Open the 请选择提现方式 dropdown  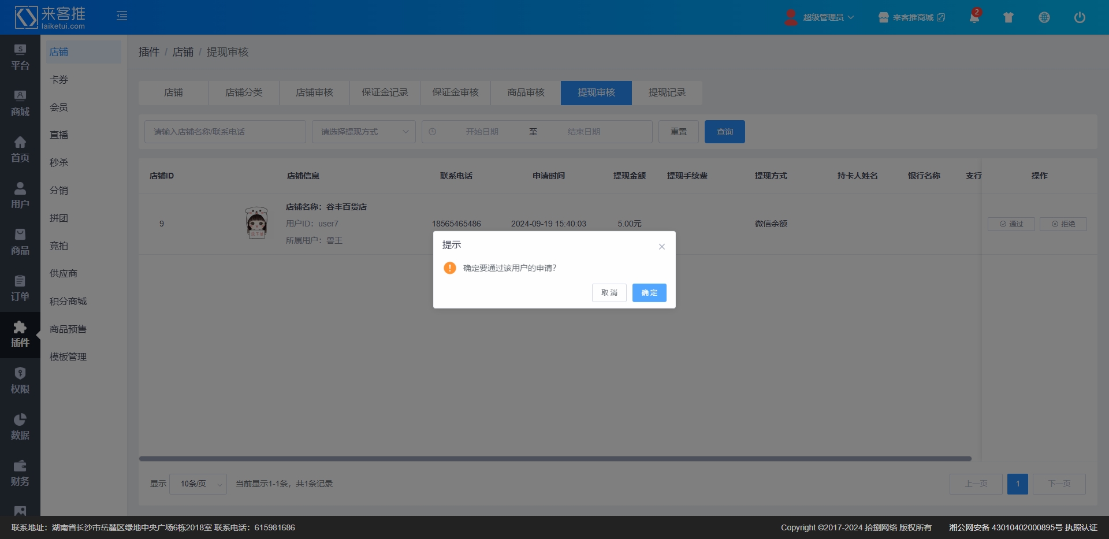[x=364, y=132]
